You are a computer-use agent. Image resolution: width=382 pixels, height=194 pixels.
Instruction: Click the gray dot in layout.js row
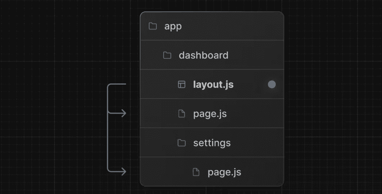(x=272, y=85)
